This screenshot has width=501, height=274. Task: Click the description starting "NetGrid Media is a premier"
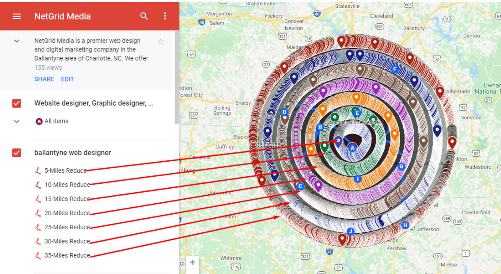[x=91, y=50]
